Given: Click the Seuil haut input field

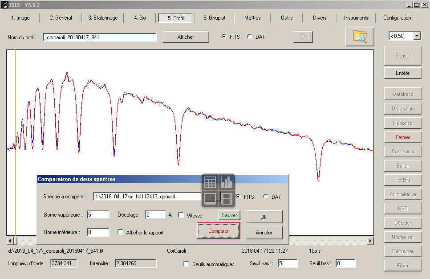Looking at the screenshot, I should coord(288,263).
